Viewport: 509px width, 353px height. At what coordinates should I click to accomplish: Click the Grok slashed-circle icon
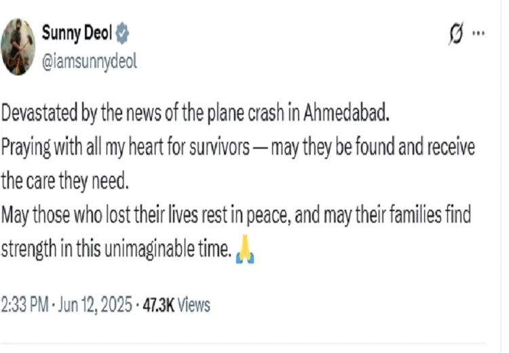pyautogui.click(x=455, y=34)
